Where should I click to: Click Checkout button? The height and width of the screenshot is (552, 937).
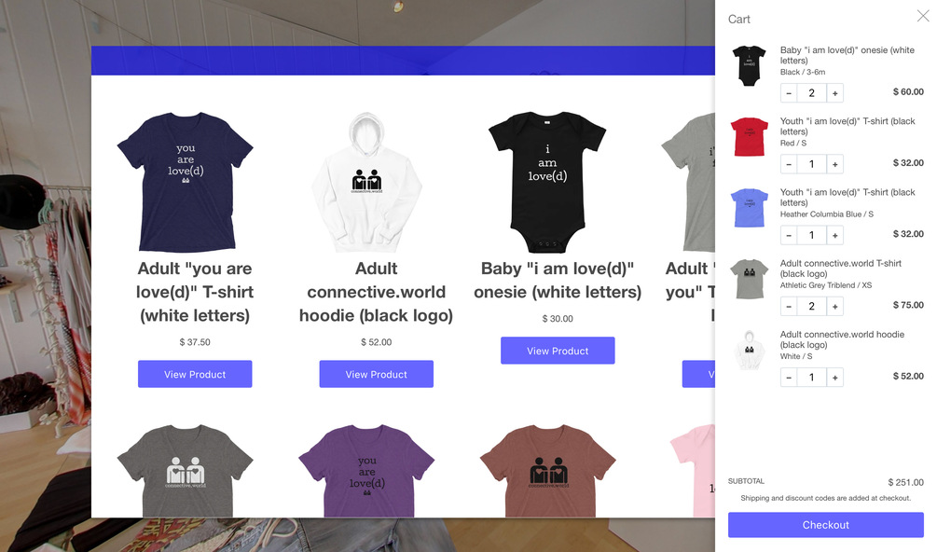pos(825,525)
